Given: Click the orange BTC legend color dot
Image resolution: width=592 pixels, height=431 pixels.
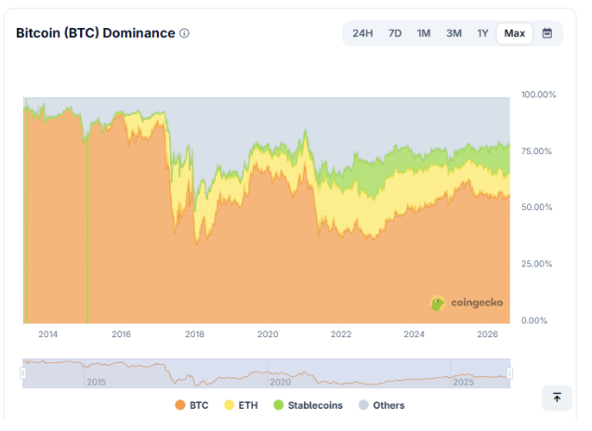Looking at the screenshot, I should pyautogui.click(x=180, y=405).
